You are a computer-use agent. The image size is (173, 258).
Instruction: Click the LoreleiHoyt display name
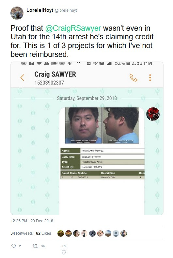point(40,10)
